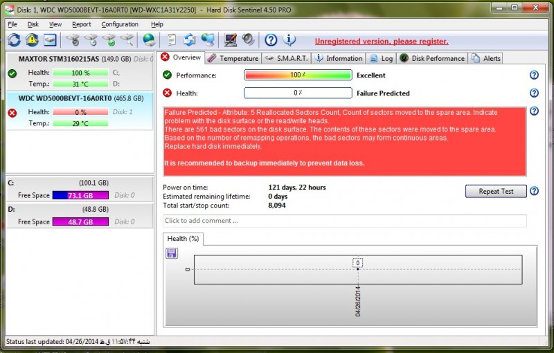This screenshot has width=554, height=353.
Task: Click the speaker sound toolbar icon
Action: [249, 40]
